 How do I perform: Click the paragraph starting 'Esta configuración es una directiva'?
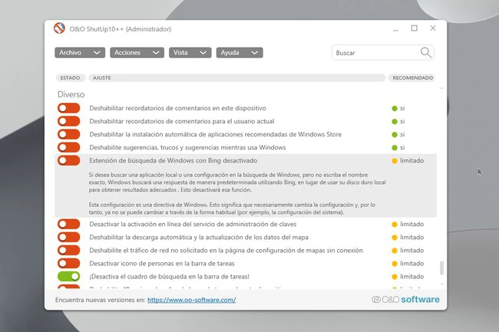click(x=232, y=209)
